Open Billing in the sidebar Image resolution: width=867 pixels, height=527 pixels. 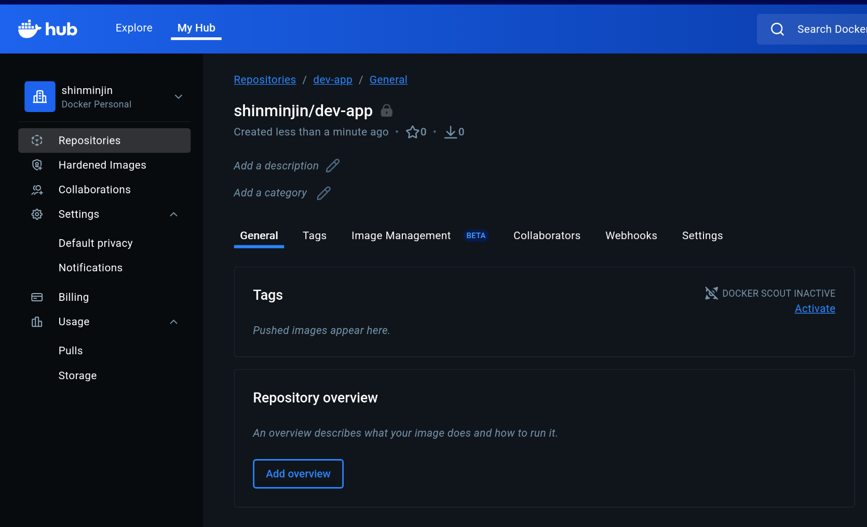(104, 297)
